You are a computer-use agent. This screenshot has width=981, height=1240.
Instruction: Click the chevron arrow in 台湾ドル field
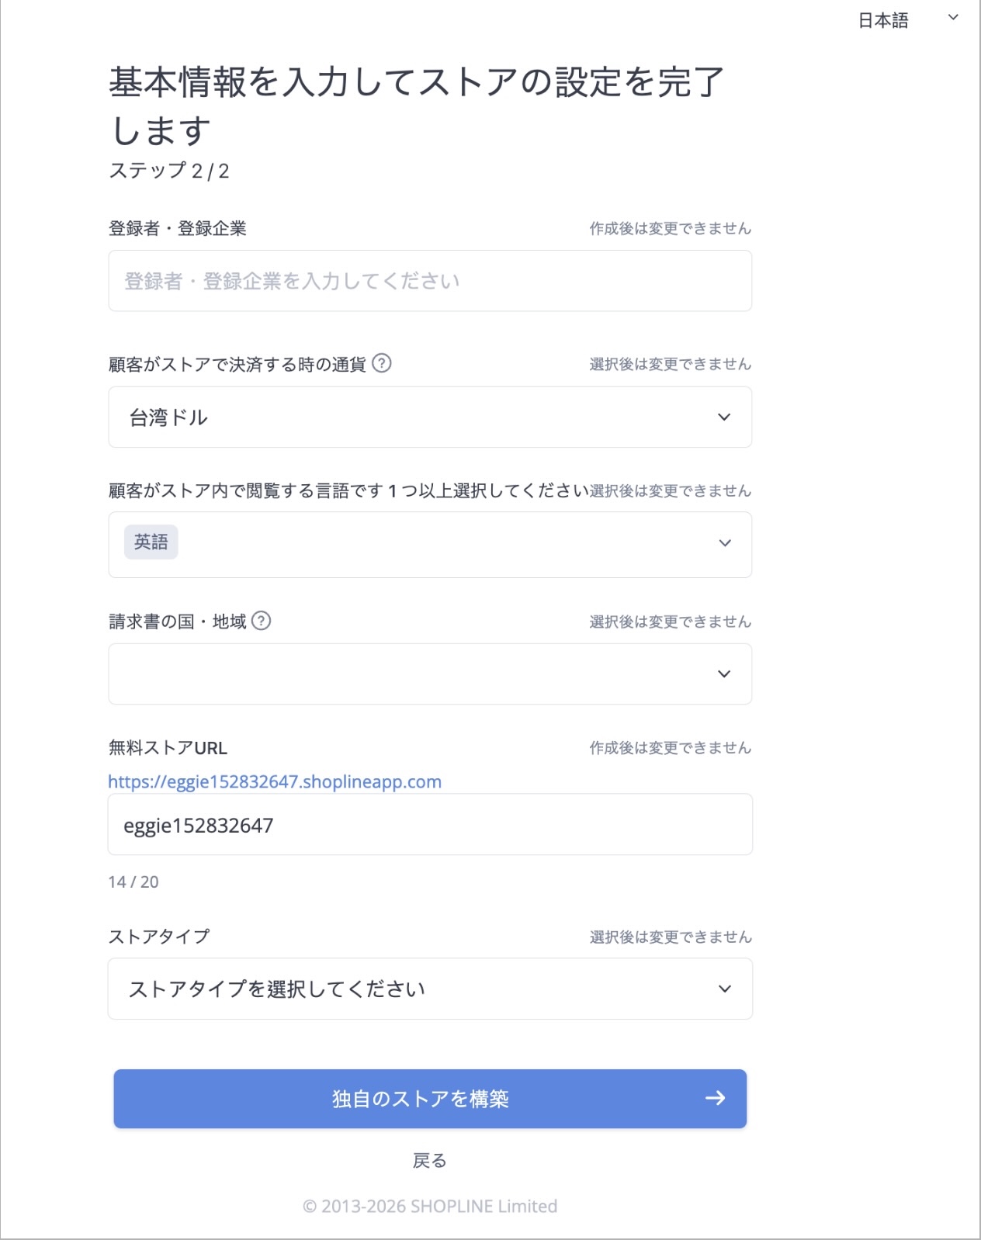pyautogui.click(x=724, y=417)
